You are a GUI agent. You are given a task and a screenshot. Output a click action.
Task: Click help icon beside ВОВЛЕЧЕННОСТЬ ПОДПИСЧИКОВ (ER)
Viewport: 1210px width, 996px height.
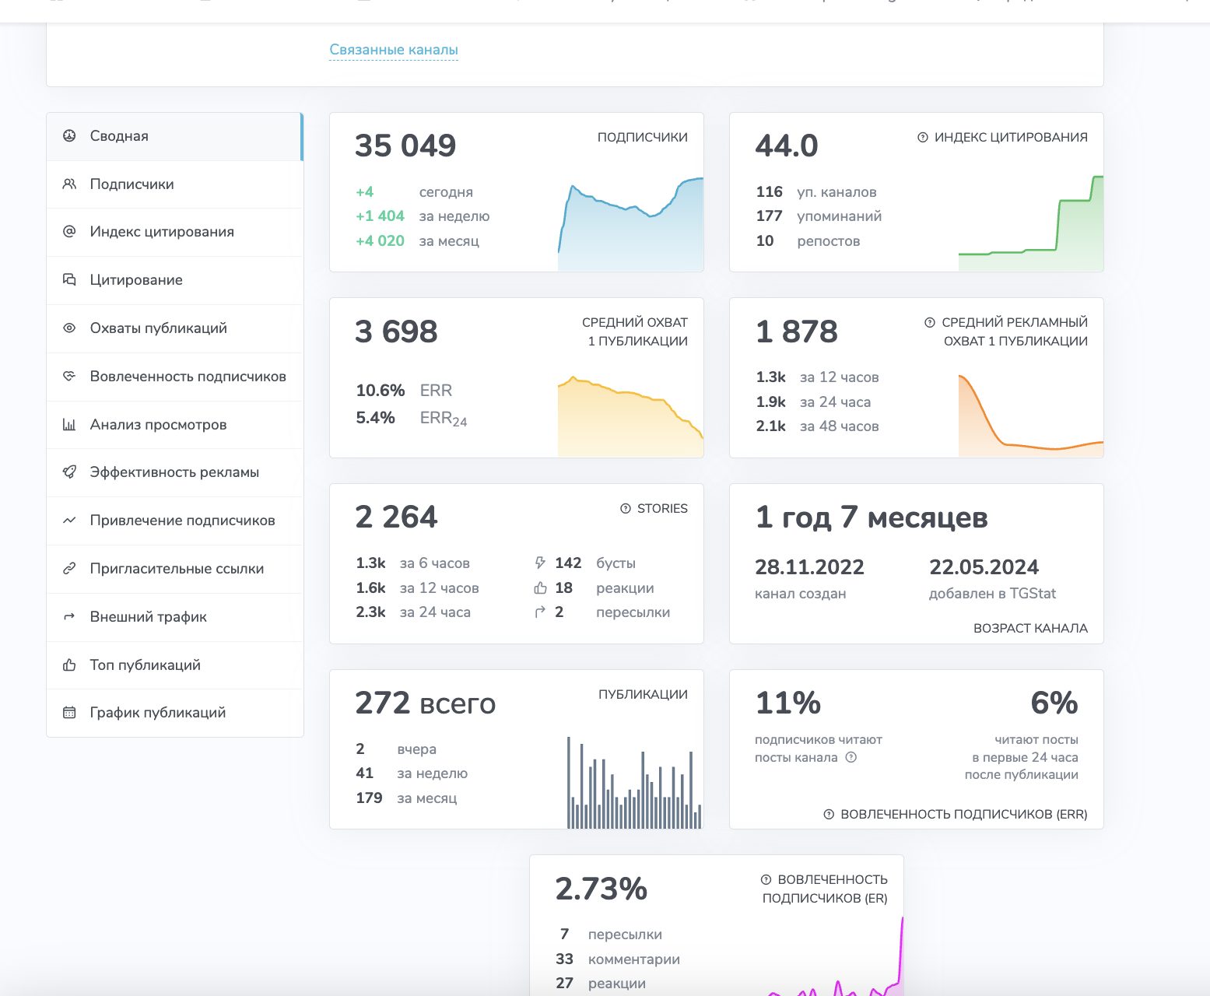pyautogui.click(x=766, y=879)
